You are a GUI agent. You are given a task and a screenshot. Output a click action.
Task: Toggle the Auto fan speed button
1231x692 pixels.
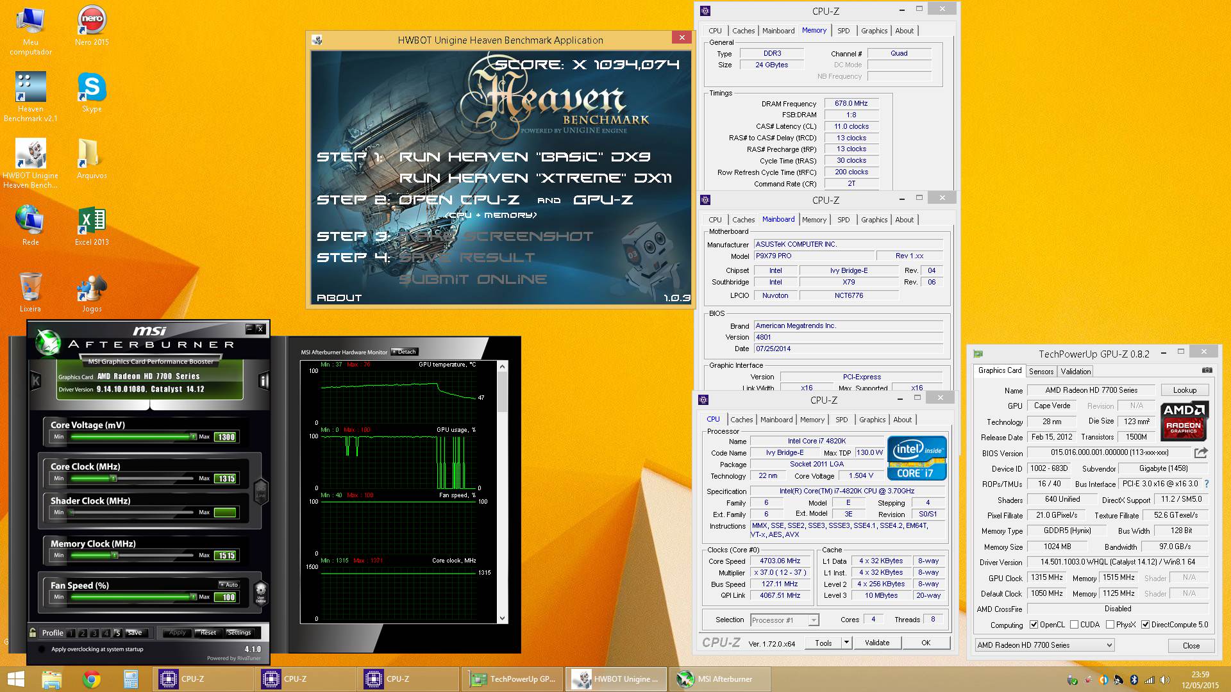click(x=228, y=584)
